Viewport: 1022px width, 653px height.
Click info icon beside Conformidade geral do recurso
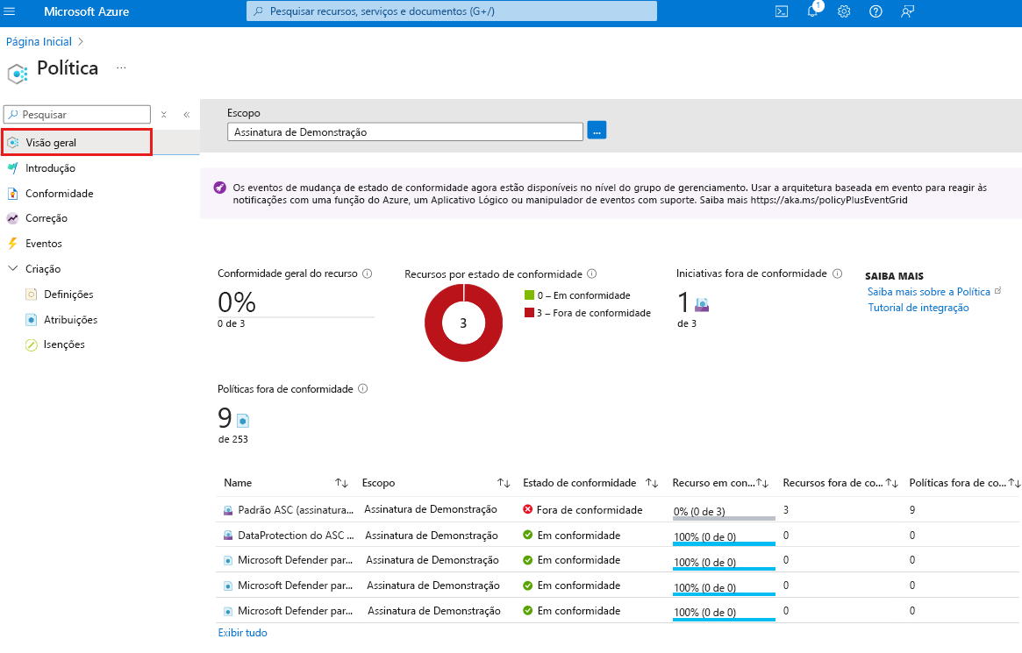[367, 273]
